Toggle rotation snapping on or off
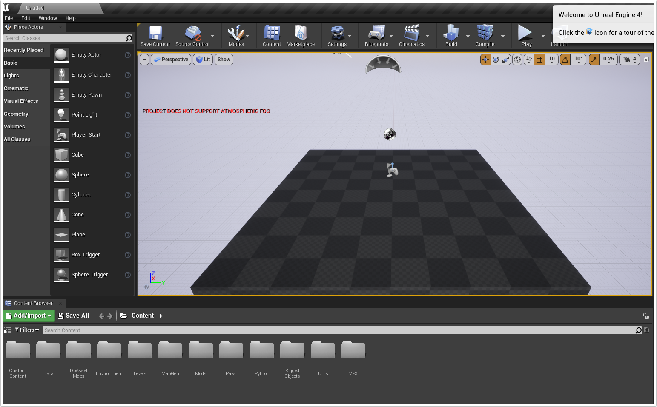The width and height of the screenshot is (657, 407). (x=565, y=60)
